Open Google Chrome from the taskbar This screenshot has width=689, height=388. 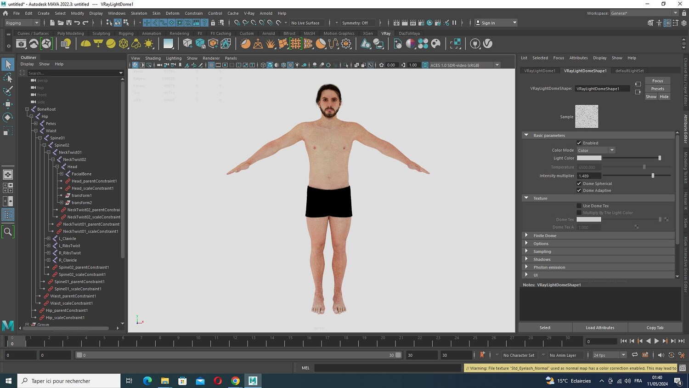pyautogui.click(x=235, y=381)
